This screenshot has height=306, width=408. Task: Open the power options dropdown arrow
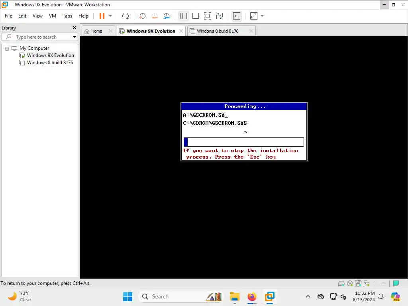[110, 16]
